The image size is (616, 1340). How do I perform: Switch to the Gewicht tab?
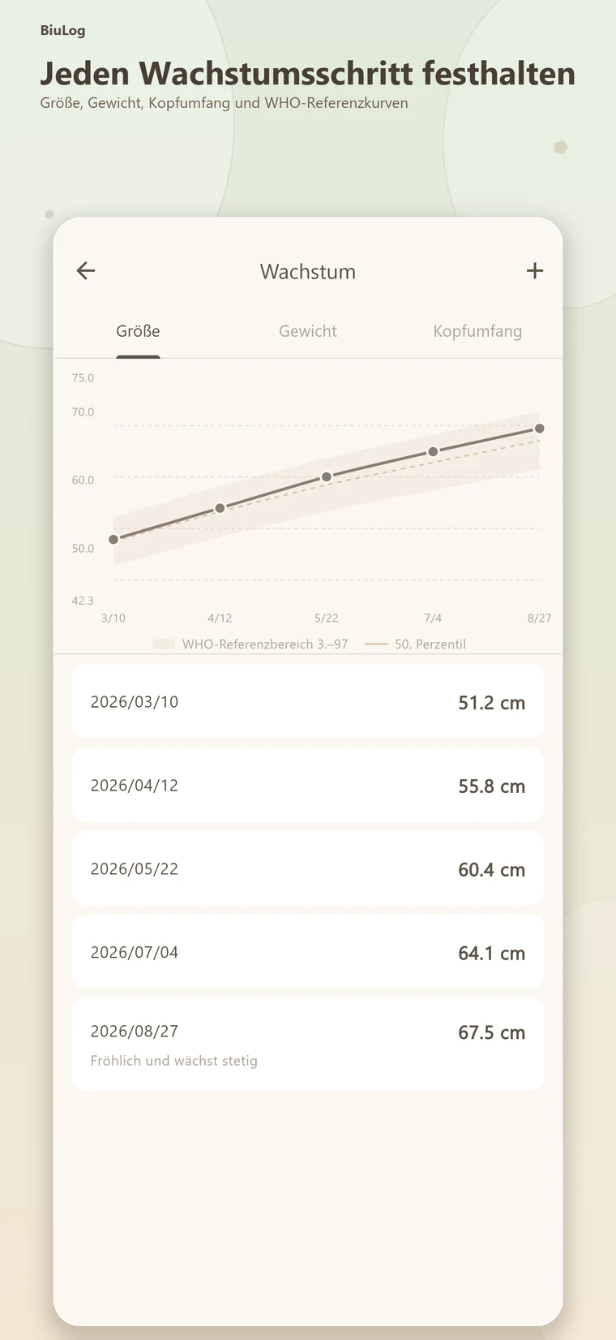[308, 331]
